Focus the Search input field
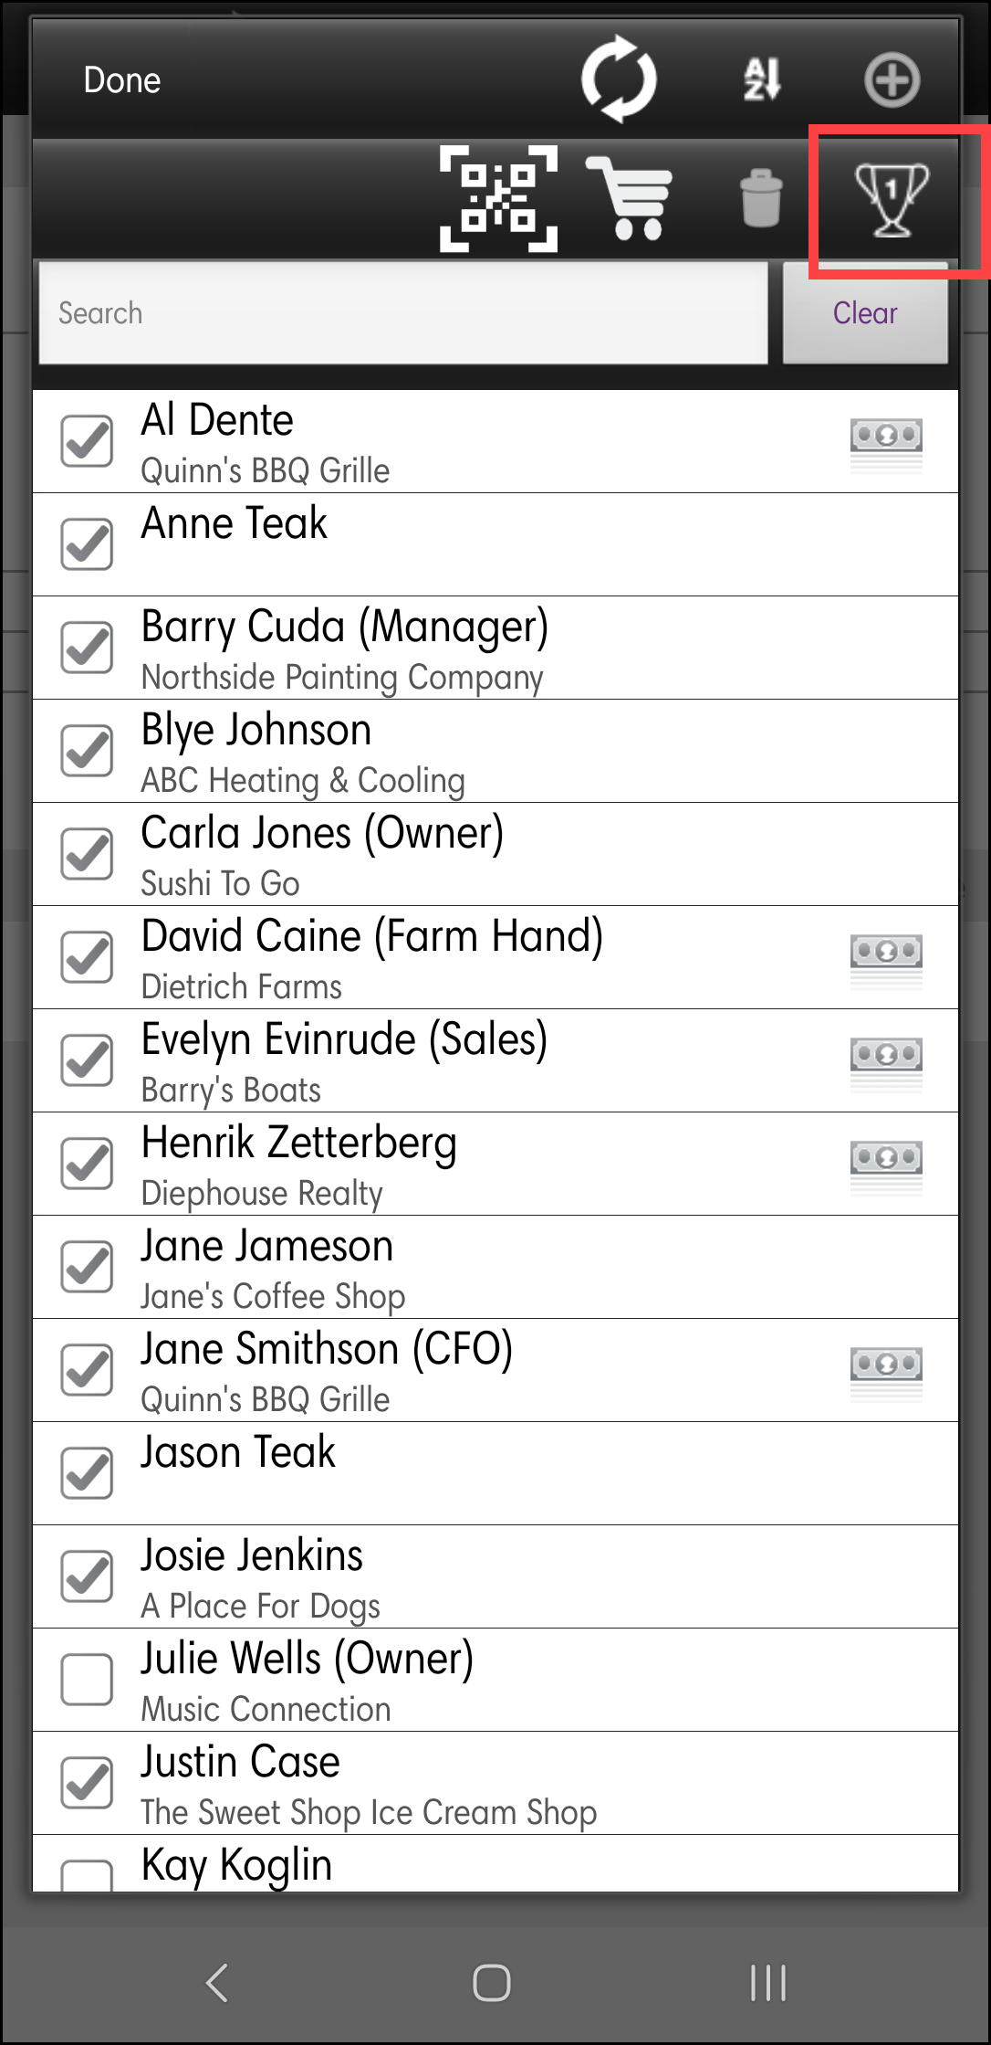Screen dimensions: 991x2045 [x=402, y=313]
